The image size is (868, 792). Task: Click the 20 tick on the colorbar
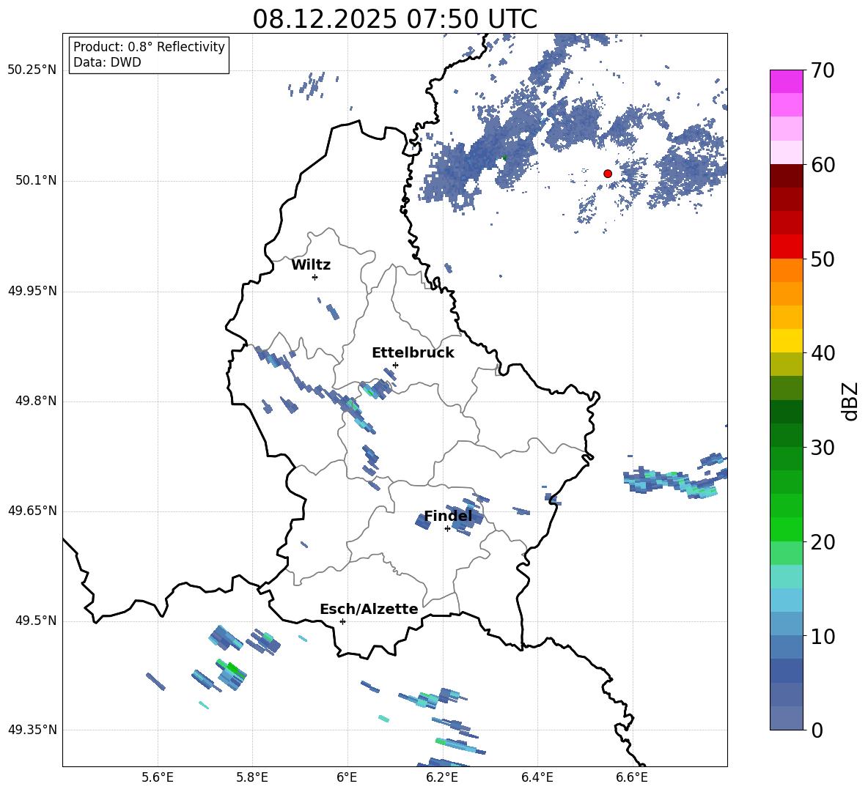tap(823, 542)
